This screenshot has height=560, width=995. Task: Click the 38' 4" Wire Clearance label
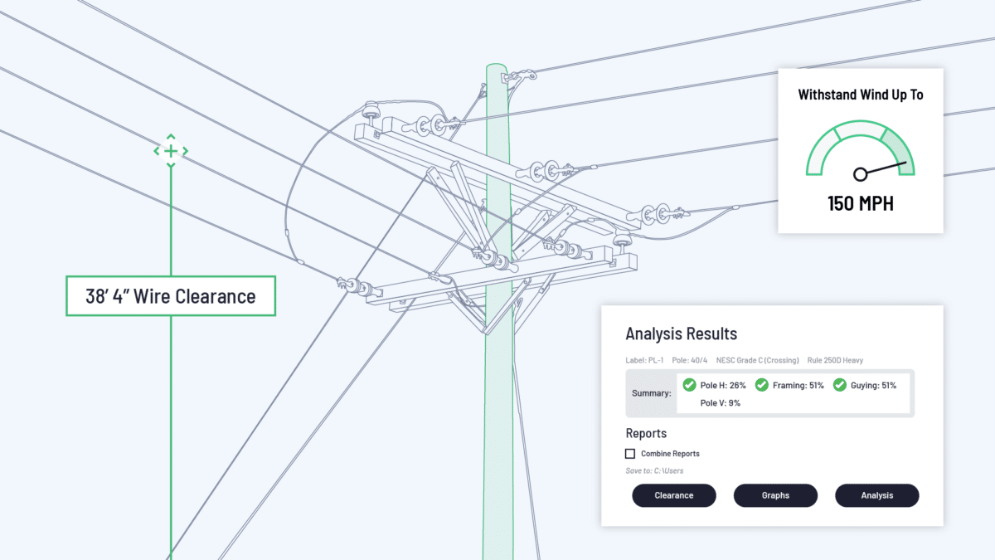click(x=171, y=296)
